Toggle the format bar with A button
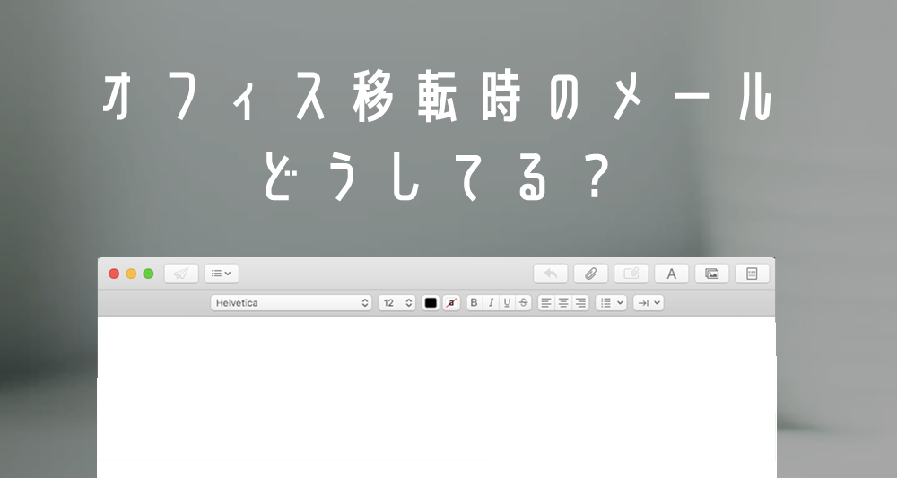The height and width of the screenshot is (478, 897). tap(671, 274)
